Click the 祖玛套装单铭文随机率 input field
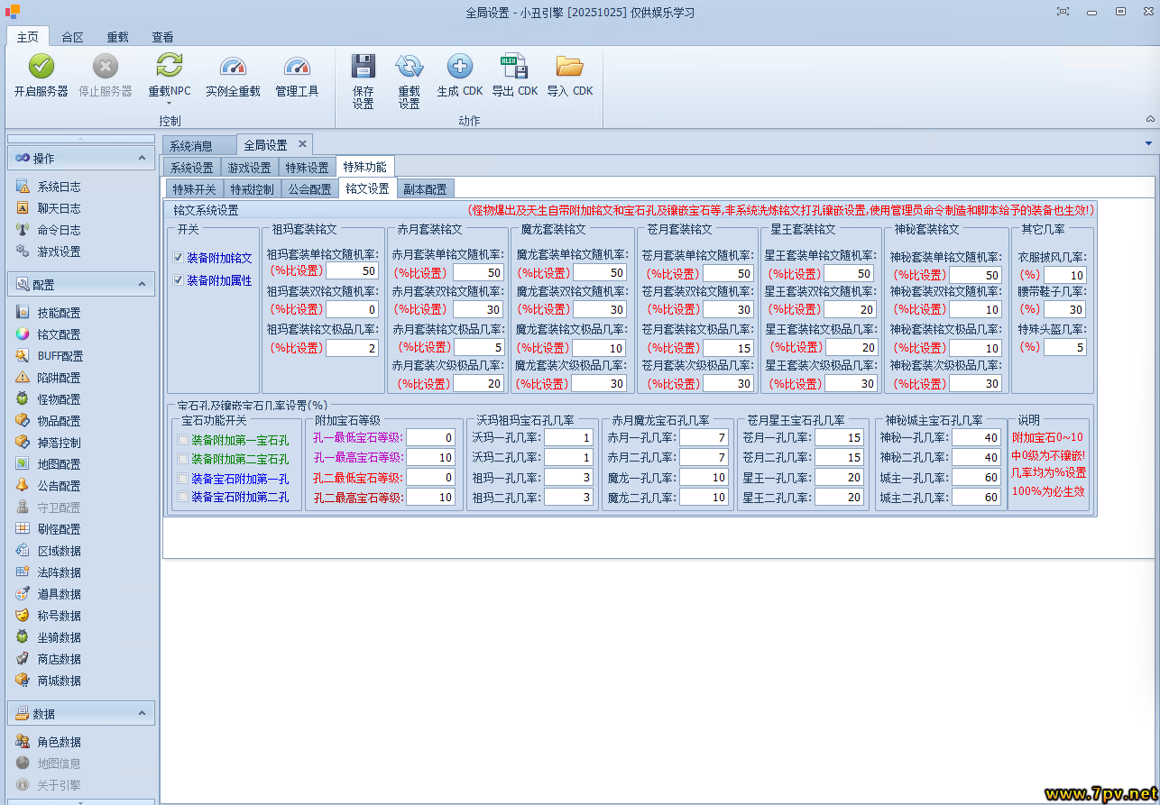 (352, 272)
